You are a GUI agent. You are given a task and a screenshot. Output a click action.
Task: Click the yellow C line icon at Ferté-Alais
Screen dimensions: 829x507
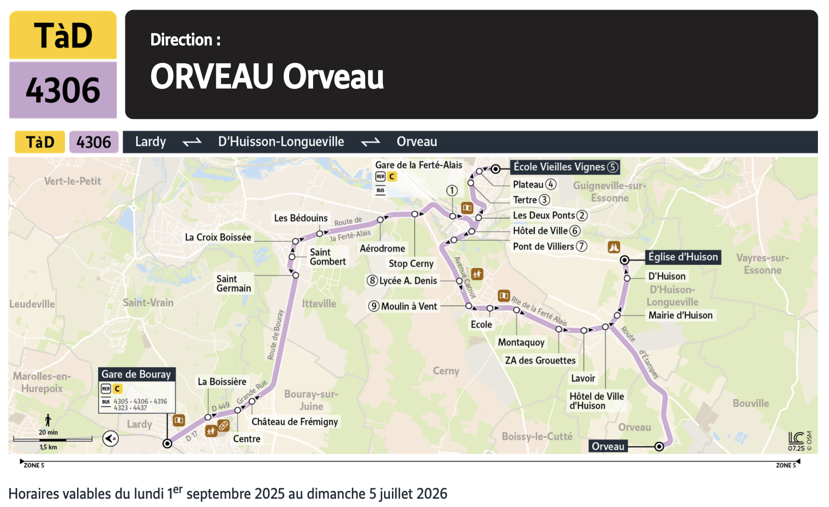tap(392, 177)
